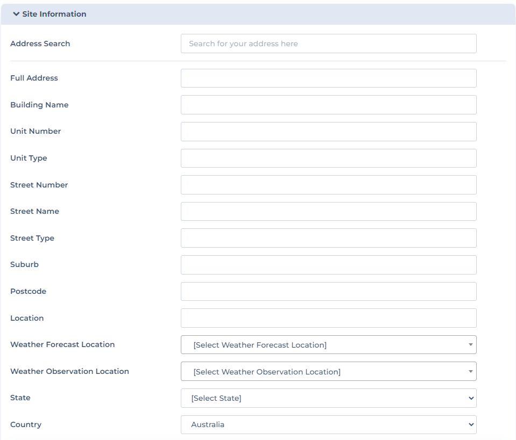Click into the Building Name field
The image size is (516, 440).
[328, 105]
